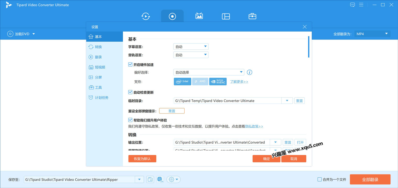Screen dimensions: 398x188
Task: Click 重置 for 重设全部弹窗提示
Action: (172, 111)
